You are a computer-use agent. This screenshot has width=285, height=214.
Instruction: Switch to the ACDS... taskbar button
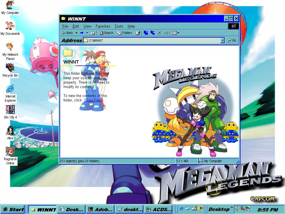158,210
